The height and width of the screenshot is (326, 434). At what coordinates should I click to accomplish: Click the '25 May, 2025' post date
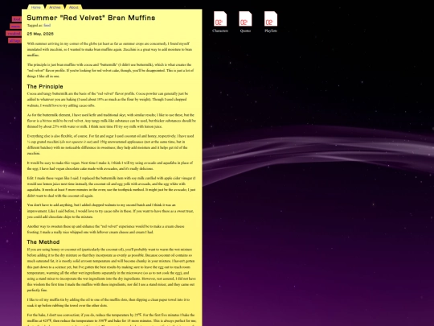tap(40, 34)
